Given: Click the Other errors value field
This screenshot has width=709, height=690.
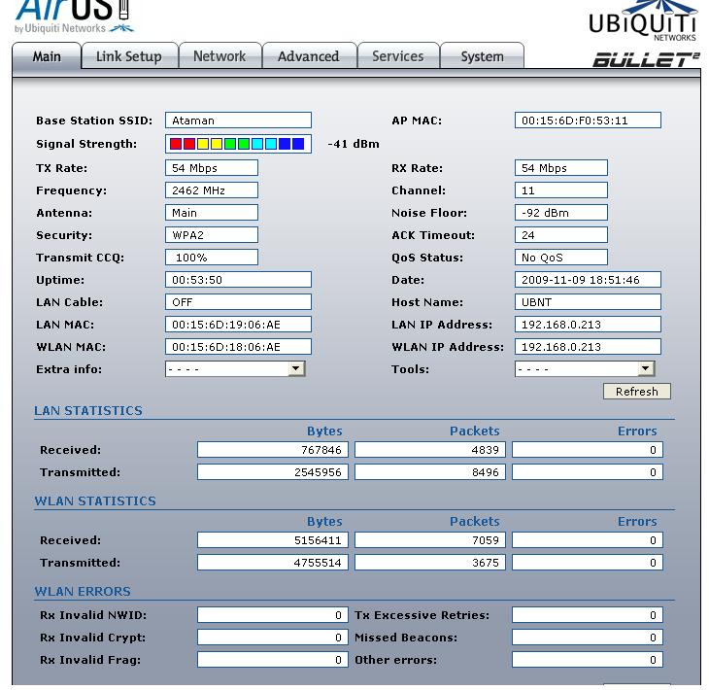Looking at the screenshot, I should pos(588,660).
